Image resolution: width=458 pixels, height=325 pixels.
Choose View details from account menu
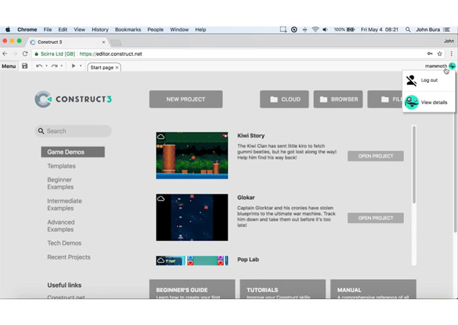coord(429,102)
